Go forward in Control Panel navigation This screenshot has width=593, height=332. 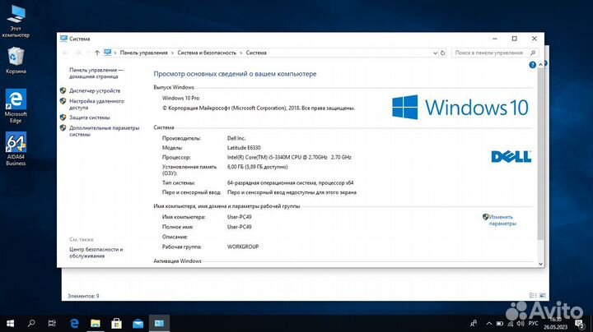pos(78,53)
